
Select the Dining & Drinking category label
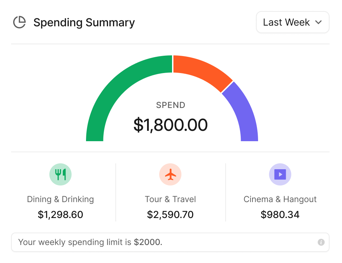(x=60, y=199)
